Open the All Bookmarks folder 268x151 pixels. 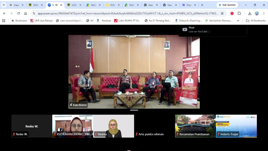point(256,21)
